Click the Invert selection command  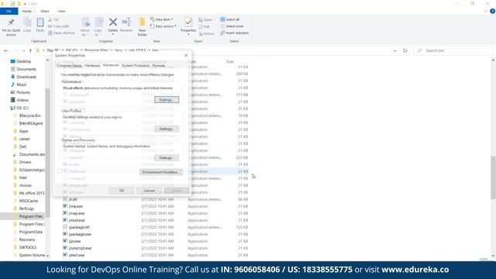pyautogui.click(x=234, y=33)
